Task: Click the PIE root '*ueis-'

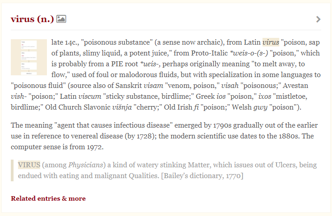Action: pos(150,64)
